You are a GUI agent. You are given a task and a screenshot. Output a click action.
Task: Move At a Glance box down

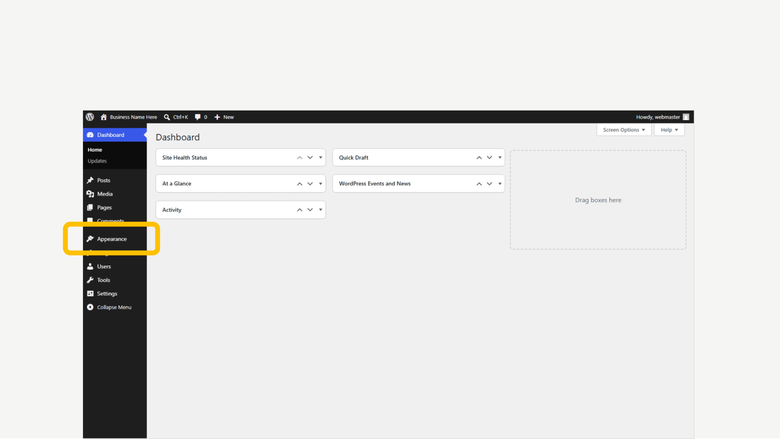(310, 184)
